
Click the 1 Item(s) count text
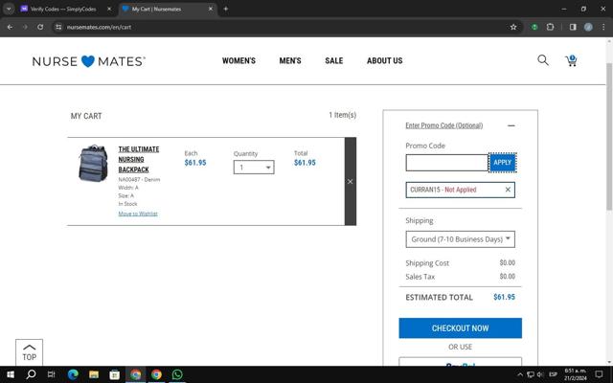pyautogui.click(x=343, y=115)
